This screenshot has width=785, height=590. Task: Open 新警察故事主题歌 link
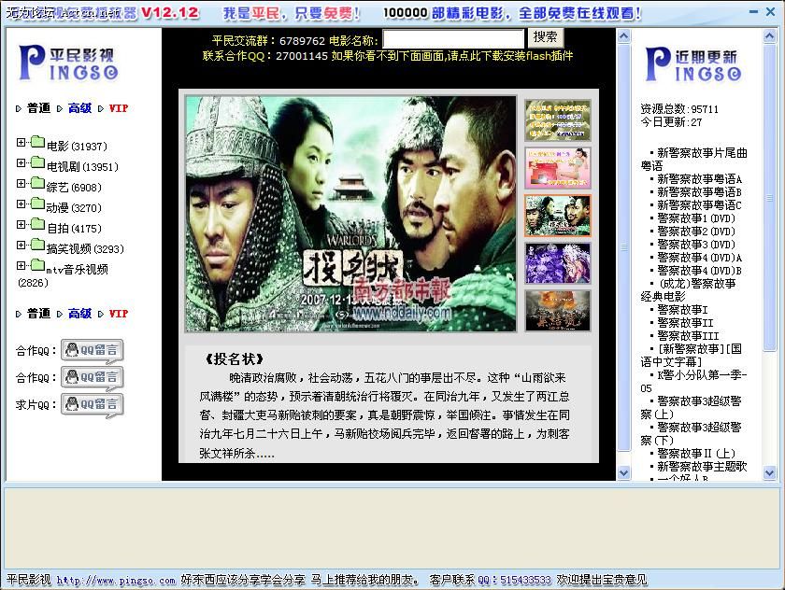(702, 467)
